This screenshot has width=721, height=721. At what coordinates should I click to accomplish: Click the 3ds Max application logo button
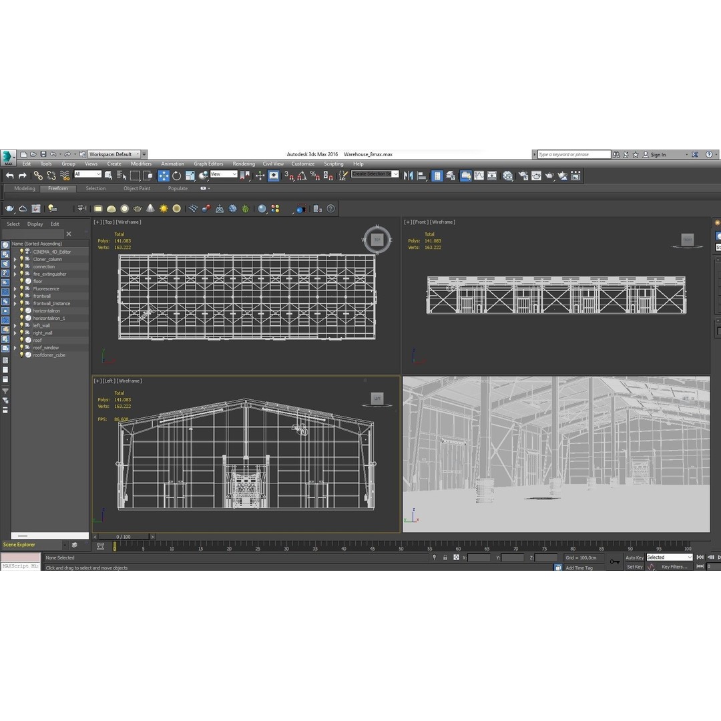(x=8, y=158)
